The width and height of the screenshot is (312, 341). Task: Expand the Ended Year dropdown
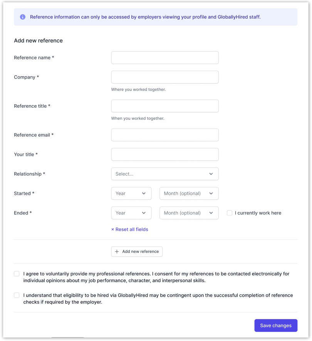point(131,213)
